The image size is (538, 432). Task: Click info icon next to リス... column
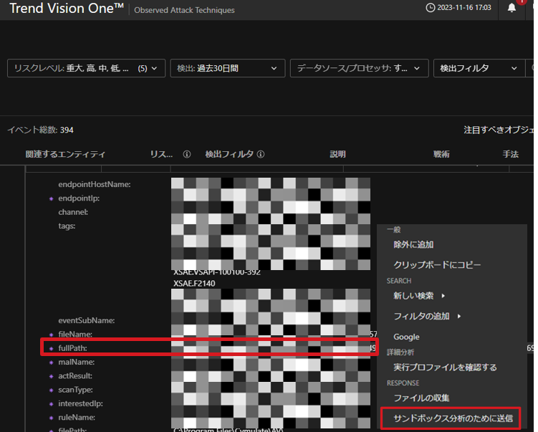coord(187,154)
